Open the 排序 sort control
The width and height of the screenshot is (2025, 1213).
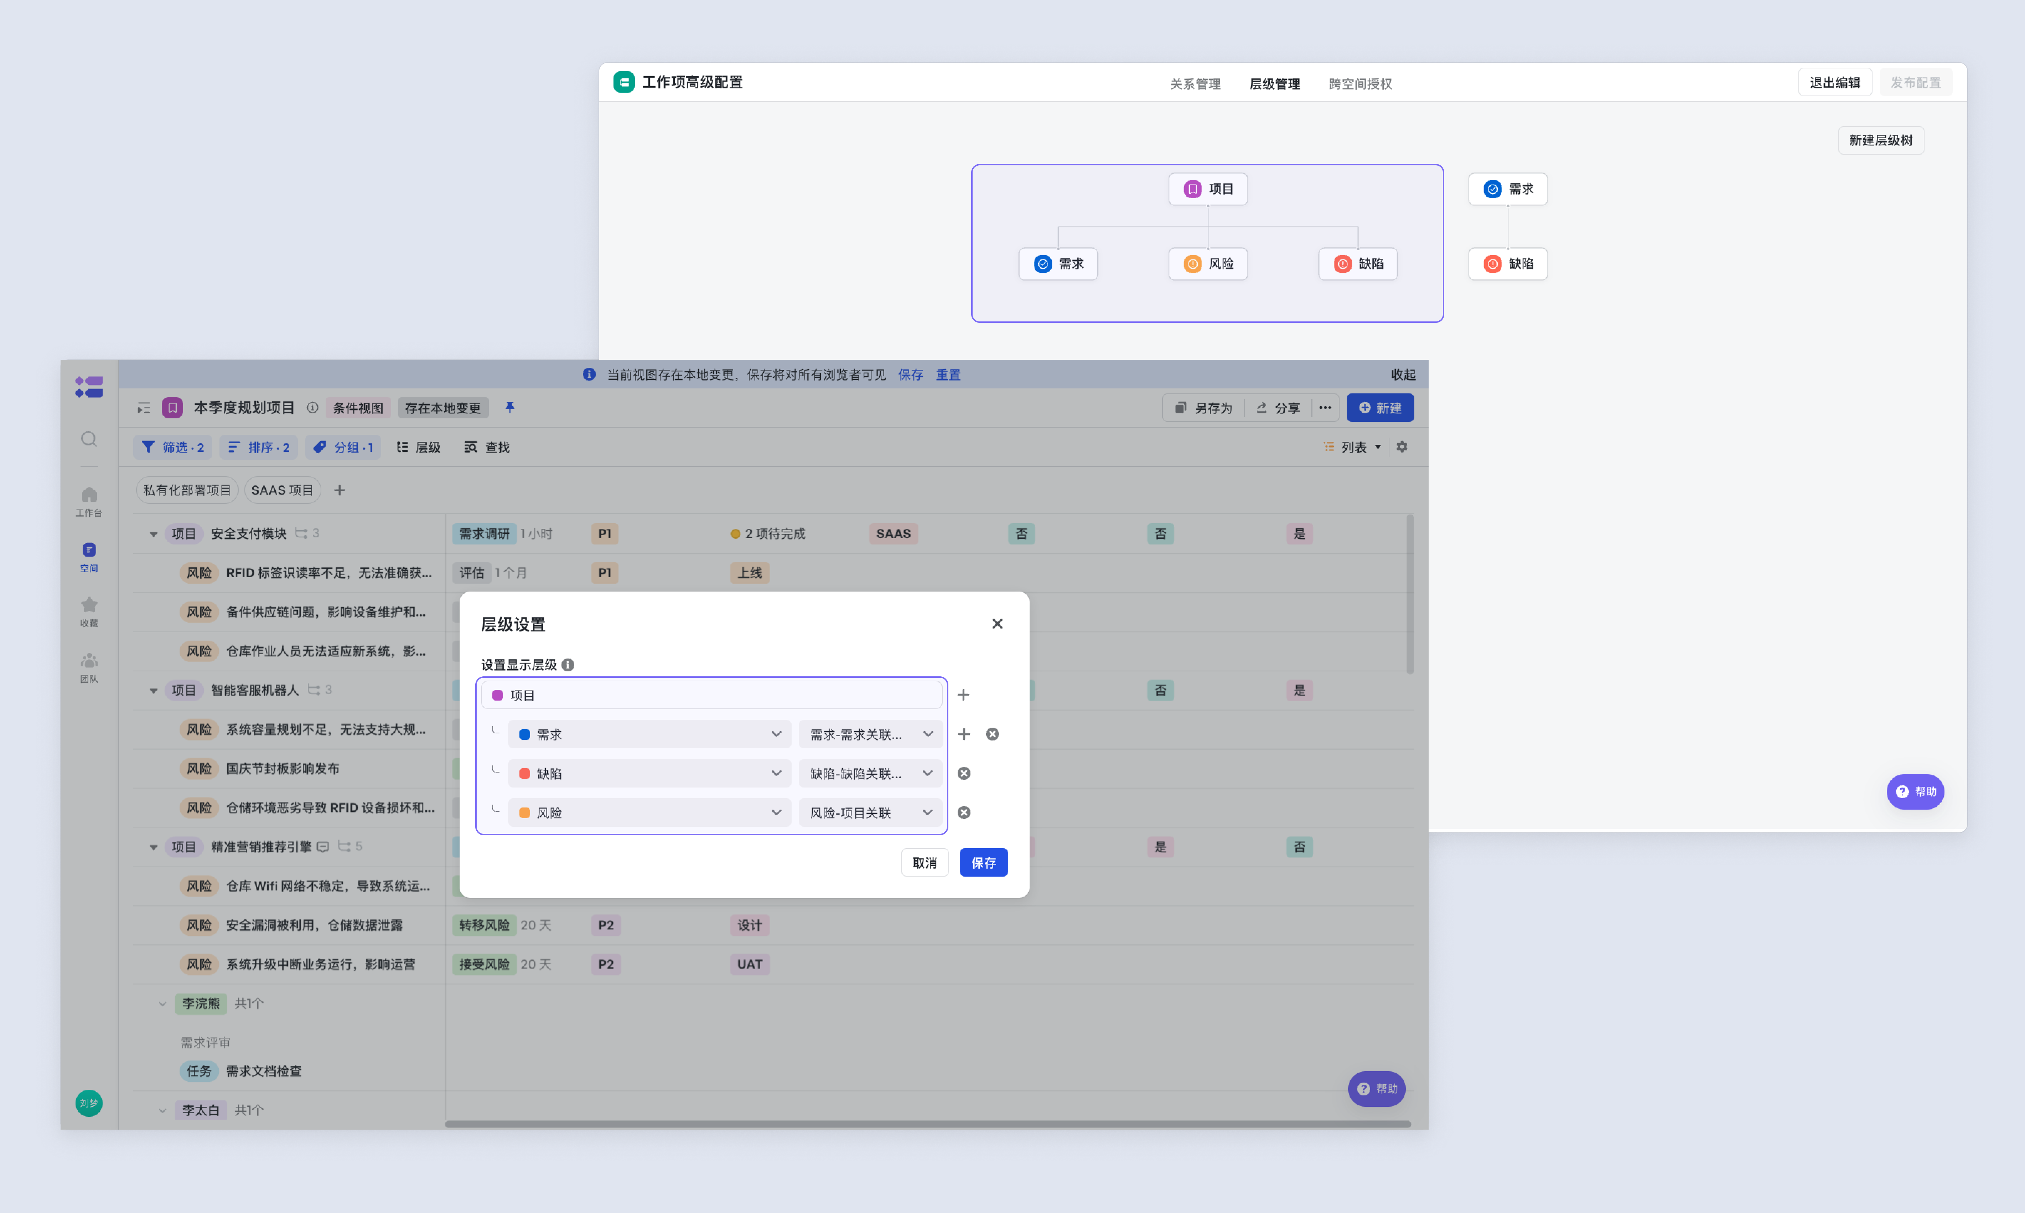coord(258,447)
